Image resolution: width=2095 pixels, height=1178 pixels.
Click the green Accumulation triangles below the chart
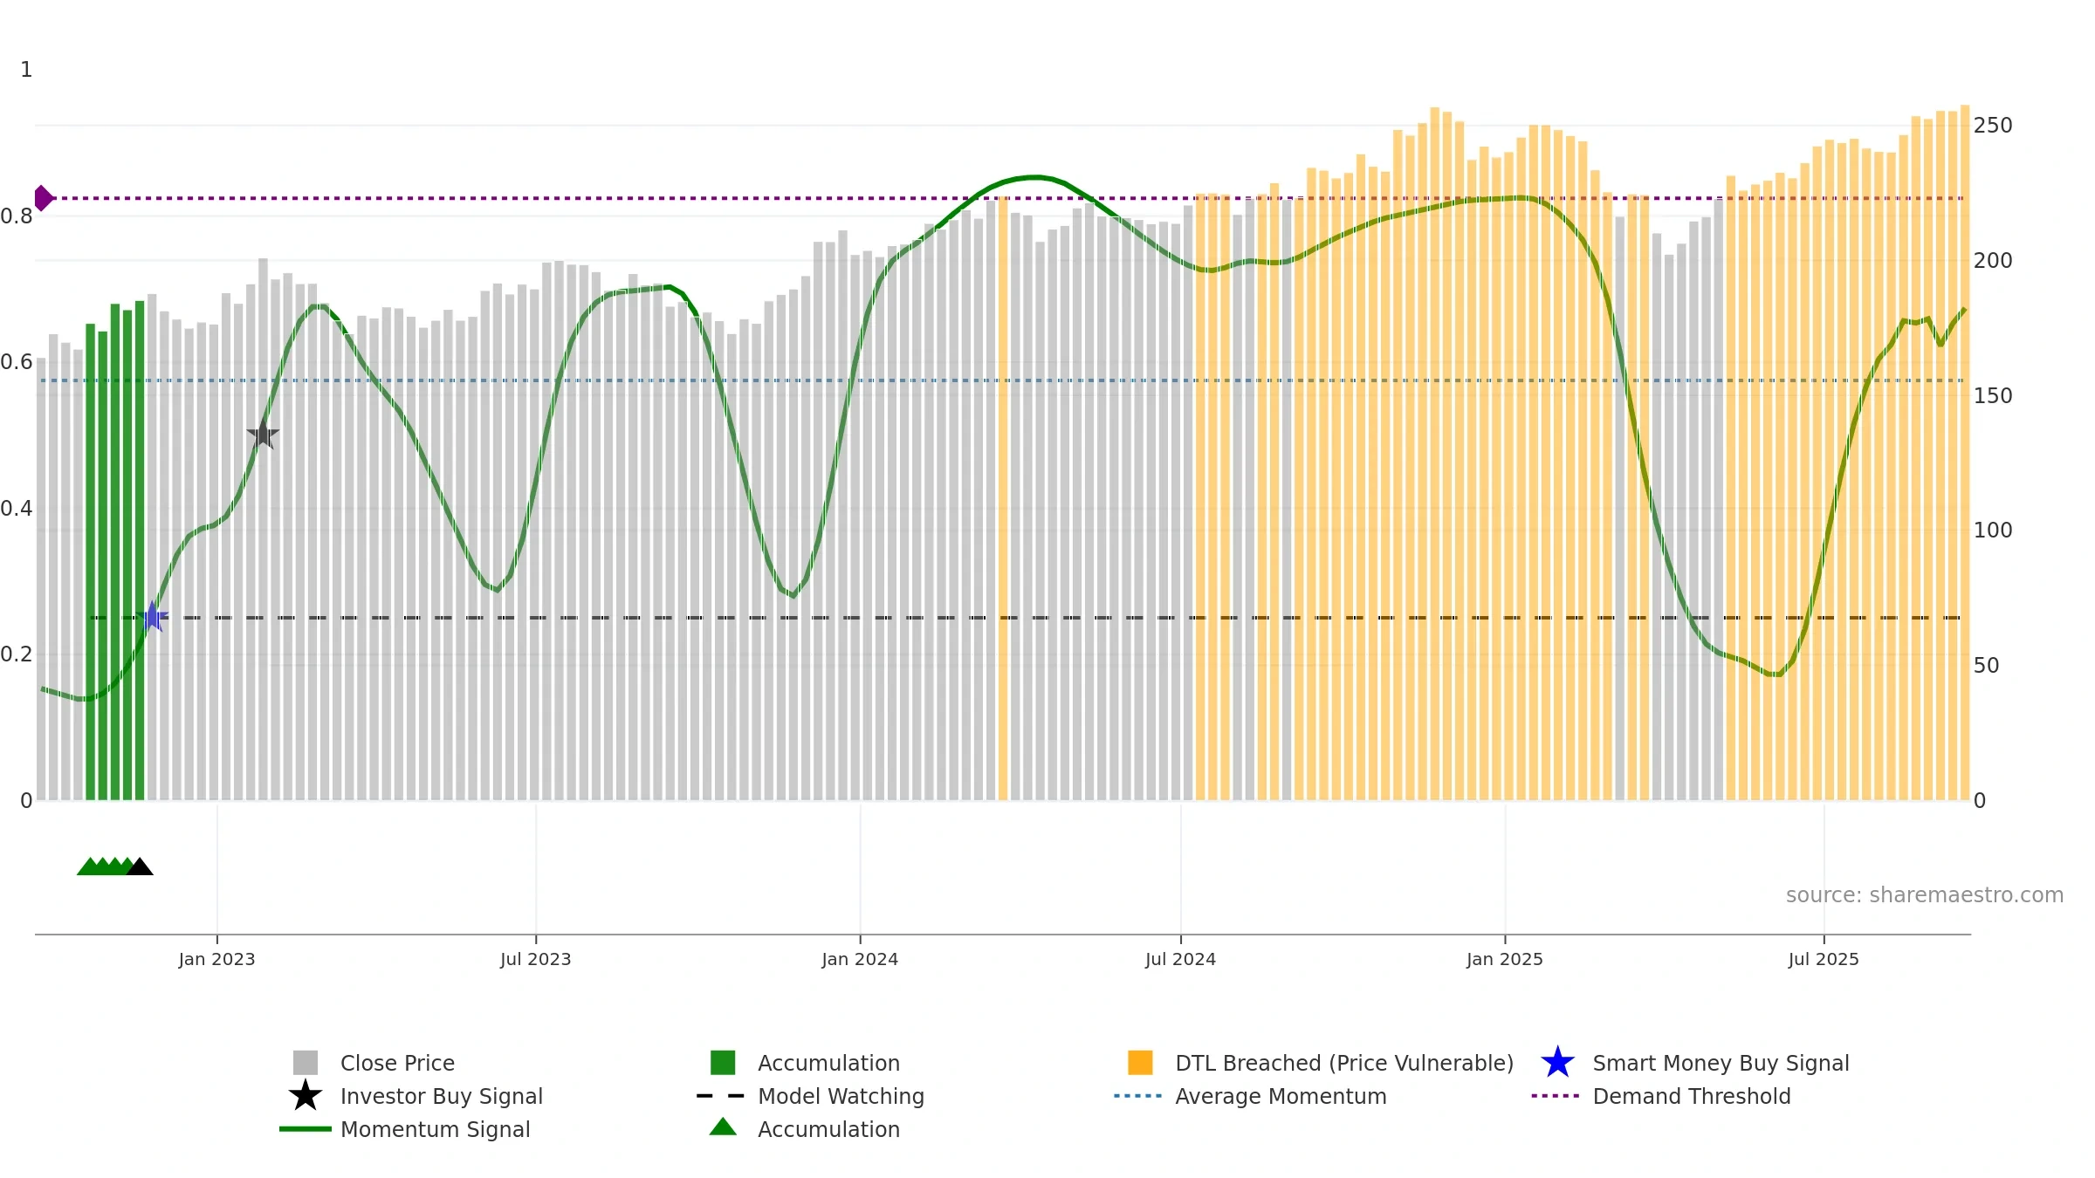(x=104, y=866)
